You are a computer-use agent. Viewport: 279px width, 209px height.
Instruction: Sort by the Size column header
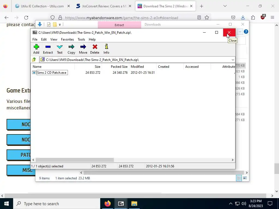(88, 67)
